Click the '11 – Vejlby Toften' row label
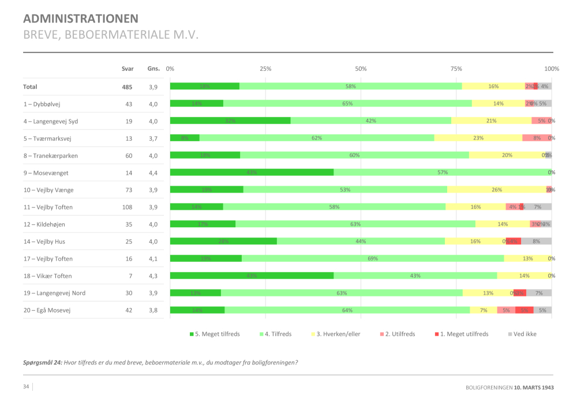The width and height of the screenshot is (577, 399). coord(48,207)
